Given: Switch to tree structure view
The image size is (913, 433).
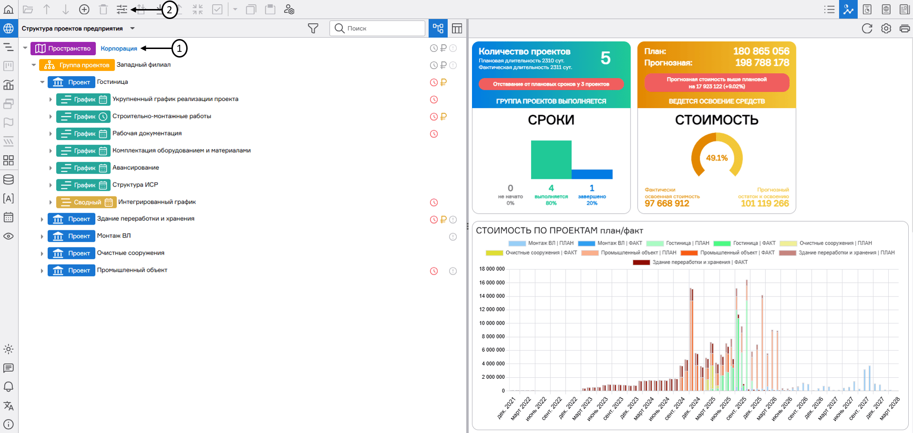Looking at the screenshot, I should (438, 29).
